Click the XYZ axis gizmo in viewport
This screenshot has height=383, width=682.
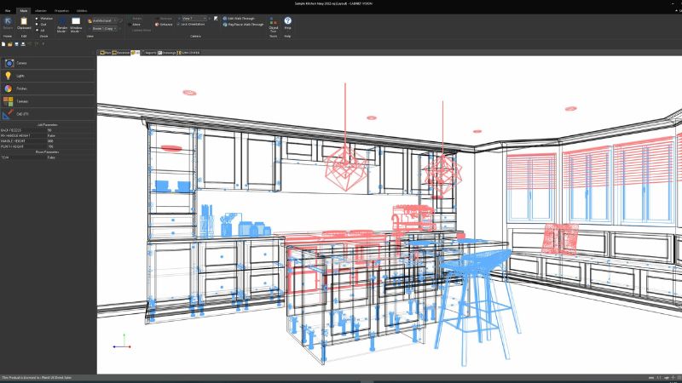click(x=122, y=342)
